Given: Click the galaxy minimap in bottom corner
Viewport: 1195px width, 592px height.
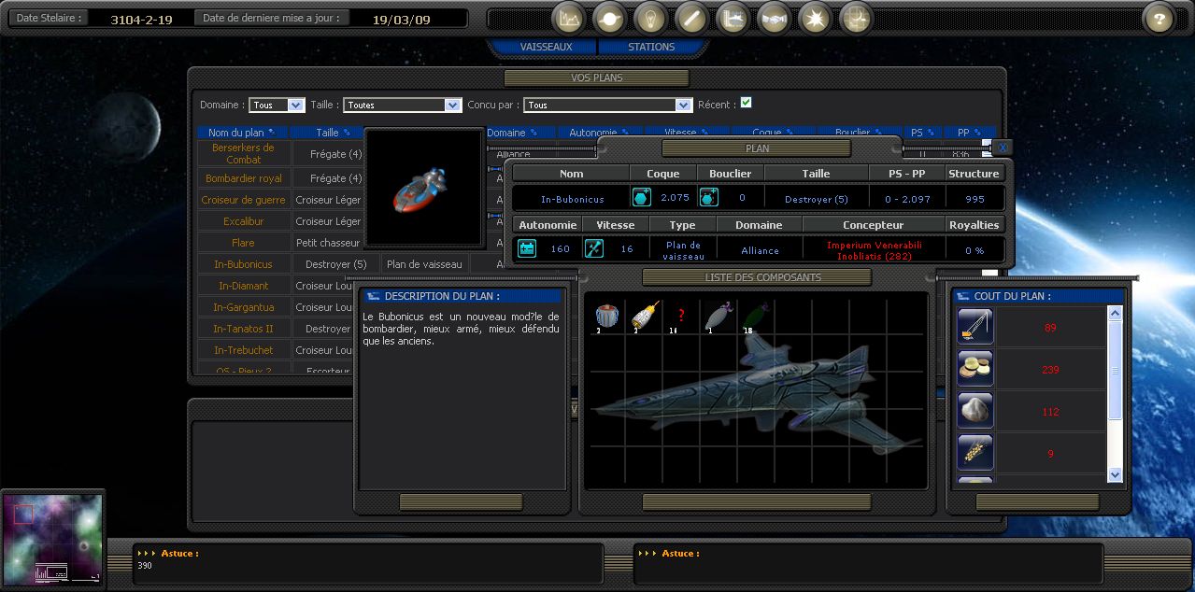Looking at the screenshot, I should click(x=52, y=540).
